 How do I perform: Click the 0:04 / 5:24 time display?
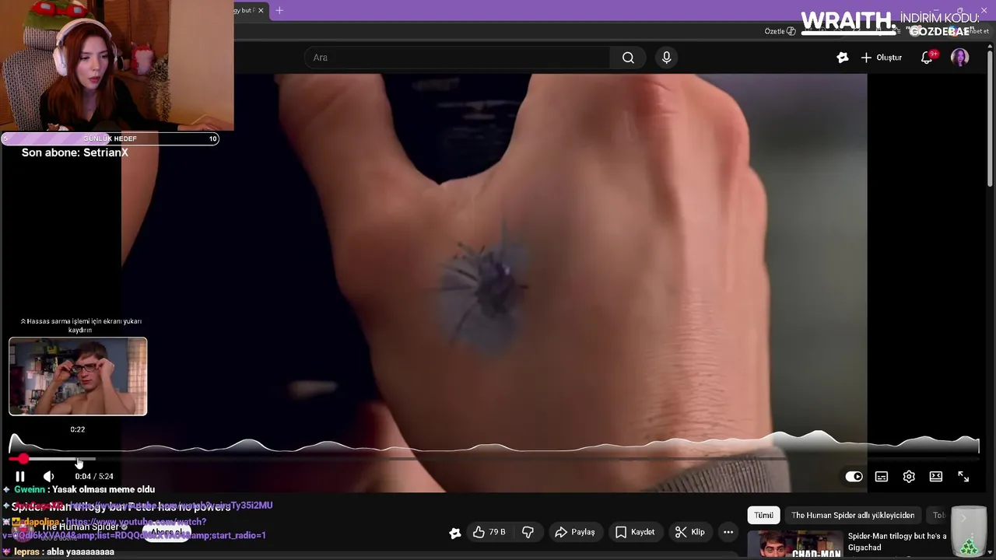click(94, 476)
